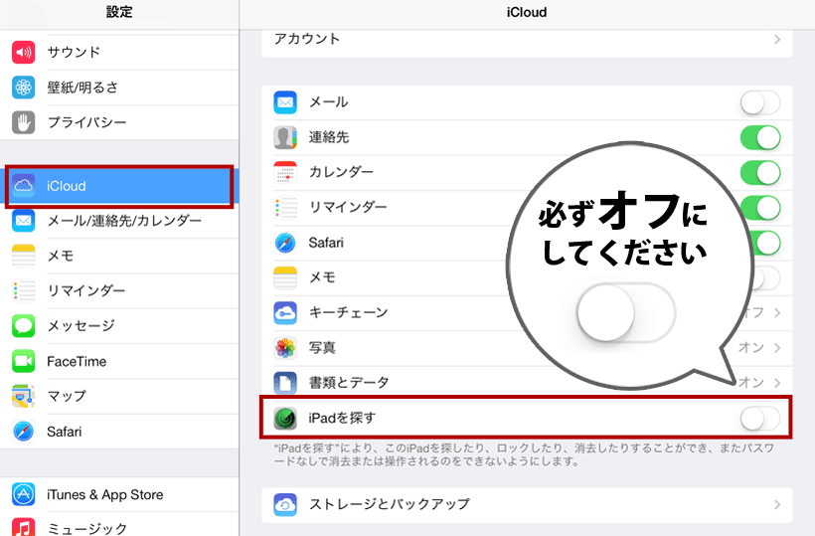Tap the カレンダー calendar icon
This screenshot has height=536, width=815.
click(285, 173)
